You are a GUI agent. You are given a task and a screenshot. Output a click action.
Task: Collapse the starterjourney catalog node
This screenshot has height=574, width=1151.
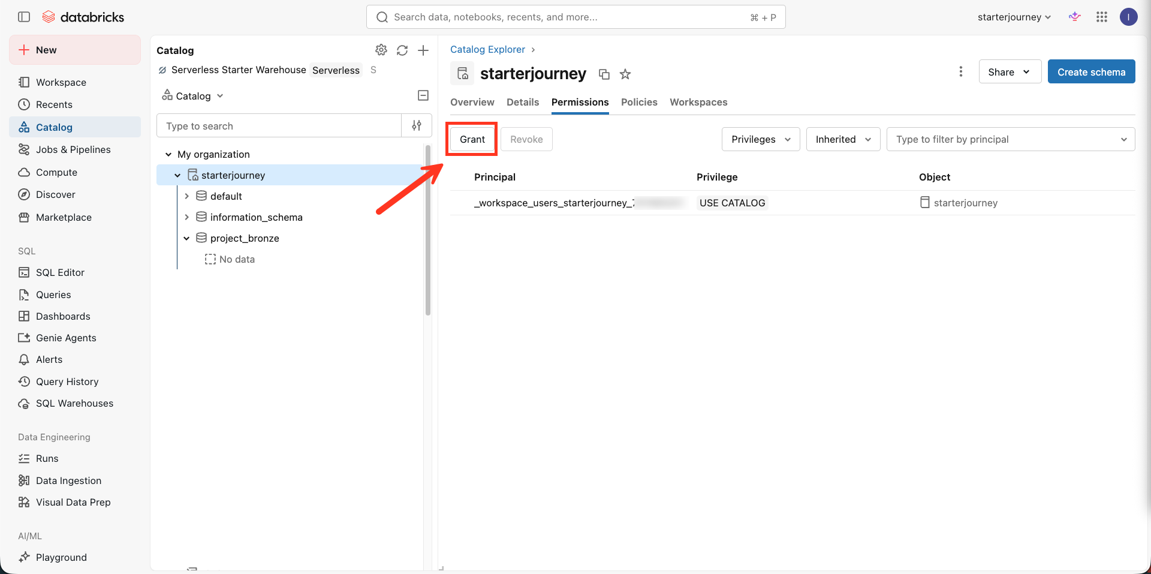[177, 175]
